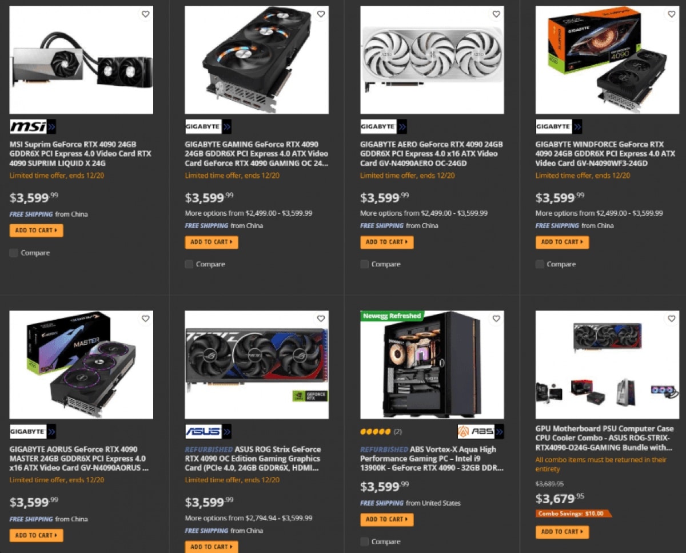This screenshot has width=686, height=553.
Task: Click five-star rating on ABS Vortex-X
Action: (x=376, y=431)
